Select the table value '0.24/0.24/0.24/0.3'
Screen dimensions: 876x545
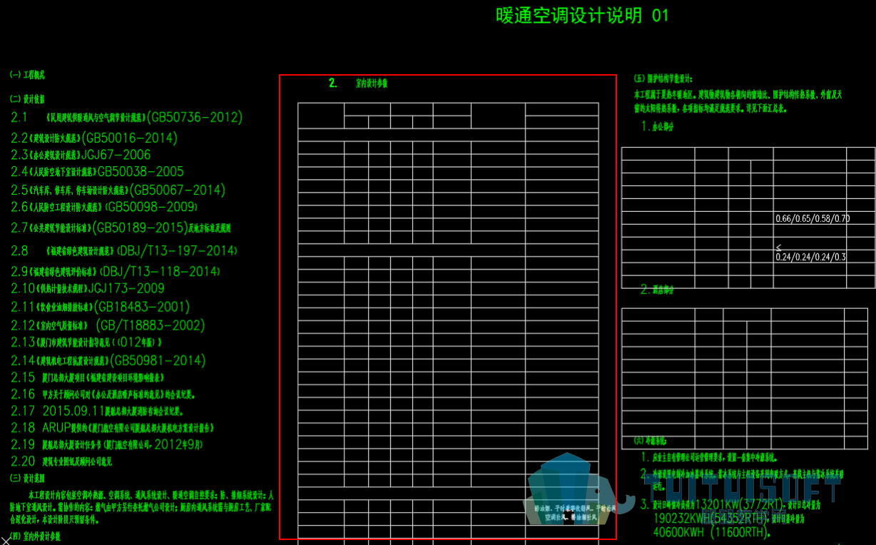coord(810,257)
